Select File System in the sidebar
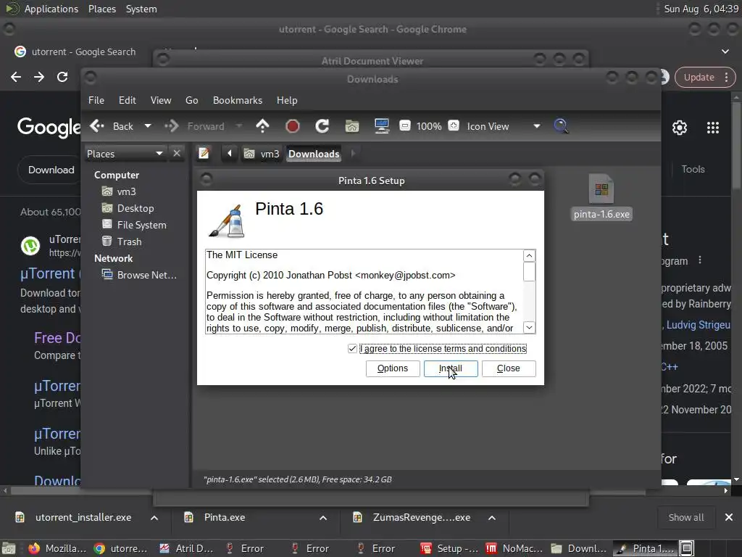The width and height of the screenshot is (742, 557). (141, 225)
